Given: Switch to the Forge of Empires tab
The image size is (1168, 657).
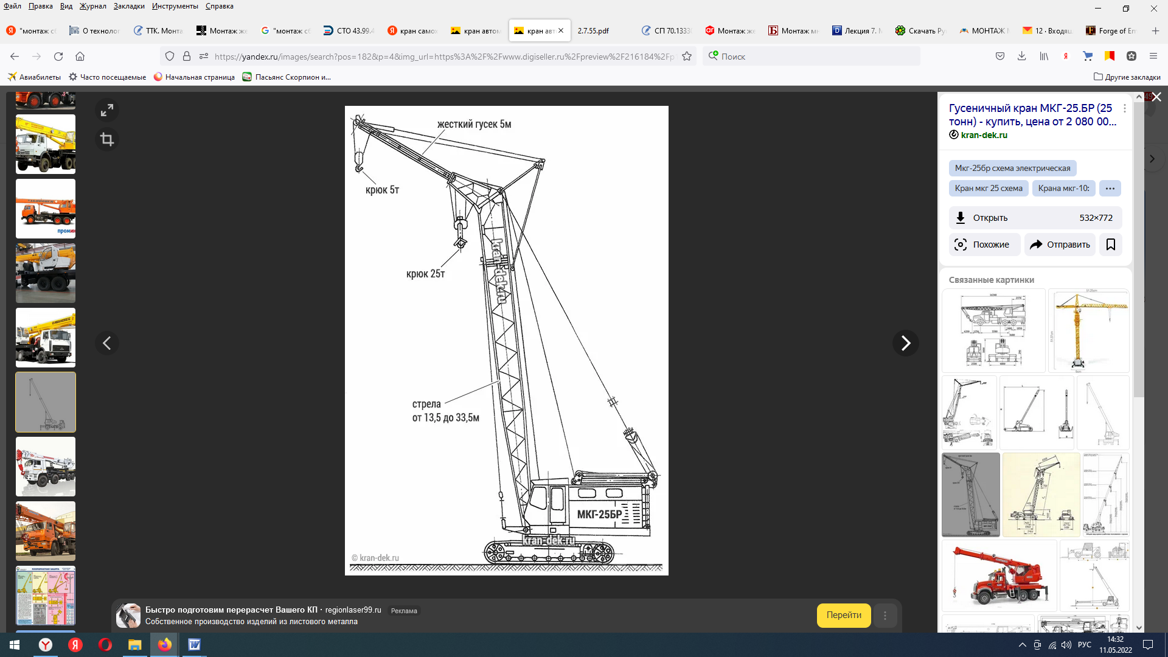Looking at the screenshot, I should pyautogui.click(x=1111, y=30).
